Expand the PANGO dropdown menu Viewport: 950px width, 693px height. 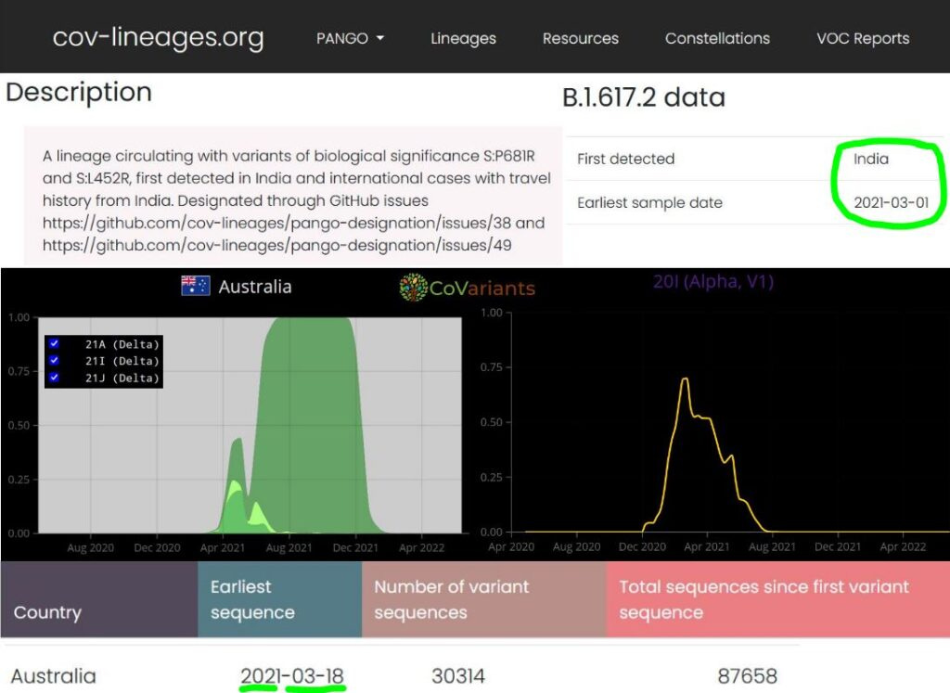coord(350,38)
